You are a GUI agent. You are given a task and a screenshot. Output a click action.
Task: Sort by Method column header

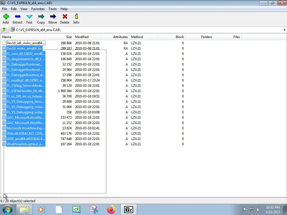(x=143, y=37)
